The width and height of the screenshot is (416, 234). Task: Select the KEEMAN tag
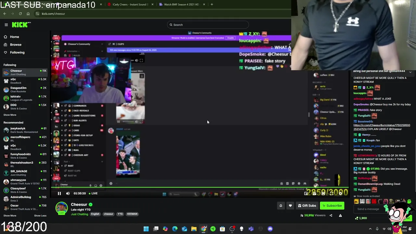(132, 214)
